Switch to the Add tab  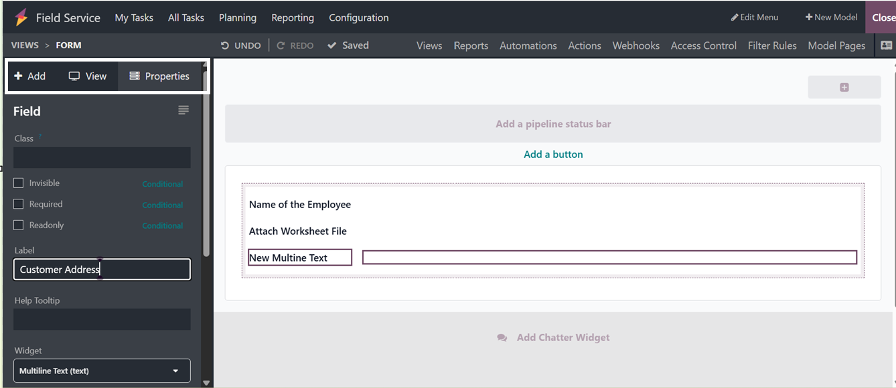tap(30, 76)
